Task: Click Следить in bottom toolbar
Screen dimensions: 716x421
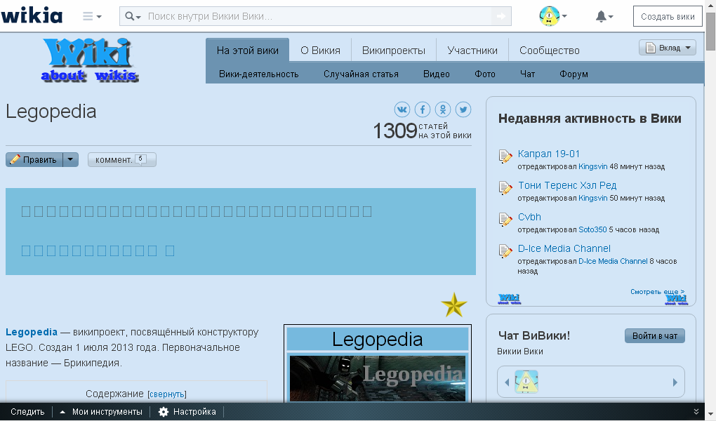Action: pos(27,411)
